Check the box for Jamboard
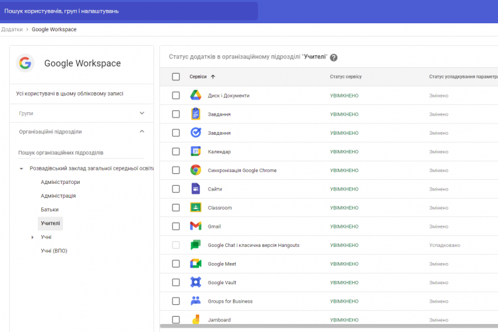The height and width of the screenshot is (332, 498). coord(176,320)
